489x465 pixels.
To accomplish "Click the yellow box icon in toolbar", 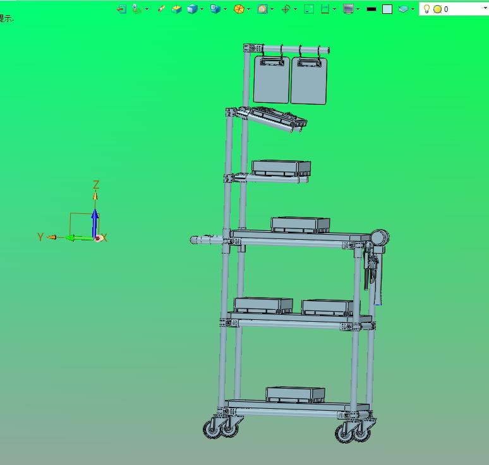I will pos(176,9).
